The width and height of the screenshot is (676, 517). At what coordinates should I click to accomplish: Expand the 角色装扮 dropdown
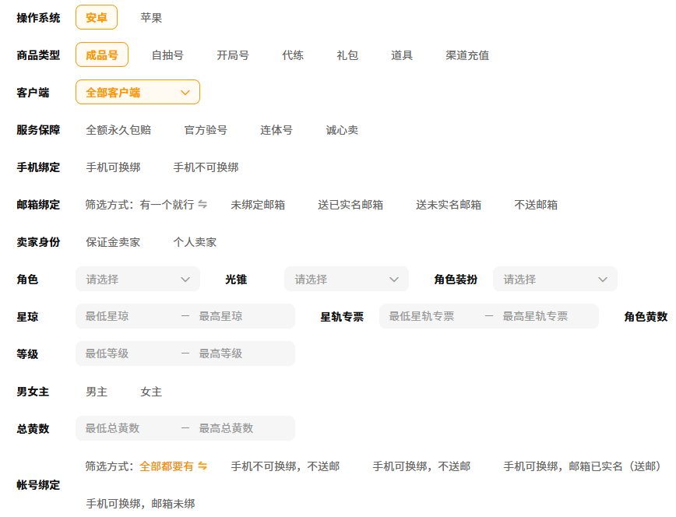pos(555,280)
